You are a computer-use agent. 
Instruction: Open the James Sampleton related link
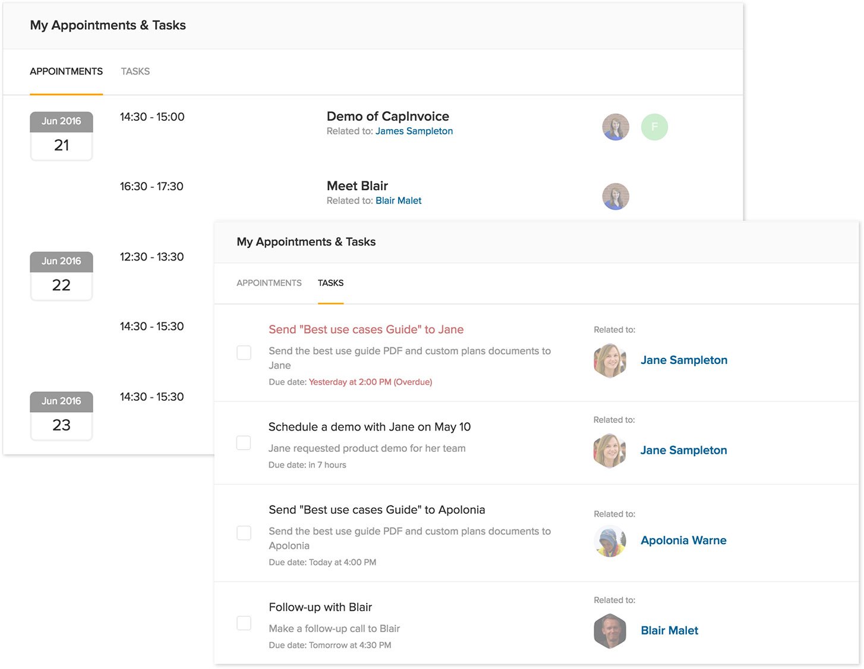(x=414, y=131)
